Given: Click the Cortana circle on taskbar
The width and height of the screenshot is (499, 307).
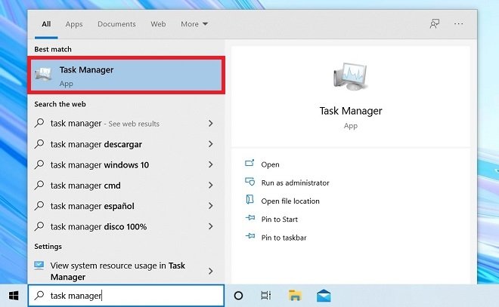Looking at the screenshot, I should (x=238, y=296).
